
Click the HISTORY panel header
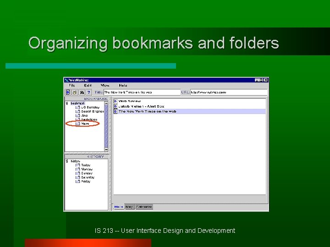point(87,157)
